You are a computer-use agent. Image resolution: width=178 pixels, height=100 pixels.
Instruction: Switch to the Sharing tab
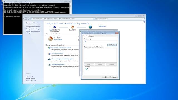92,36
